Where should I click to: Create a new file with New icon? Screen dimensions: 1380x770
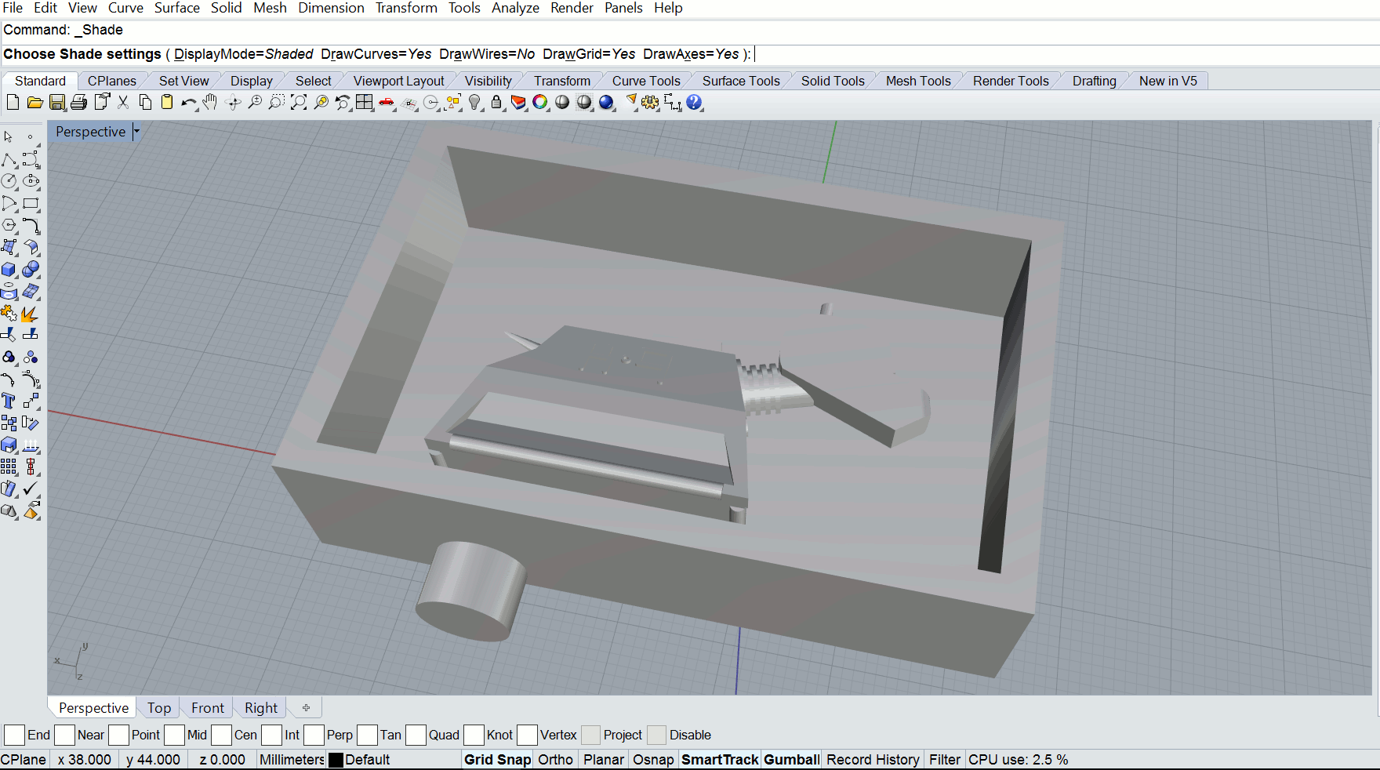pos(13,103)
